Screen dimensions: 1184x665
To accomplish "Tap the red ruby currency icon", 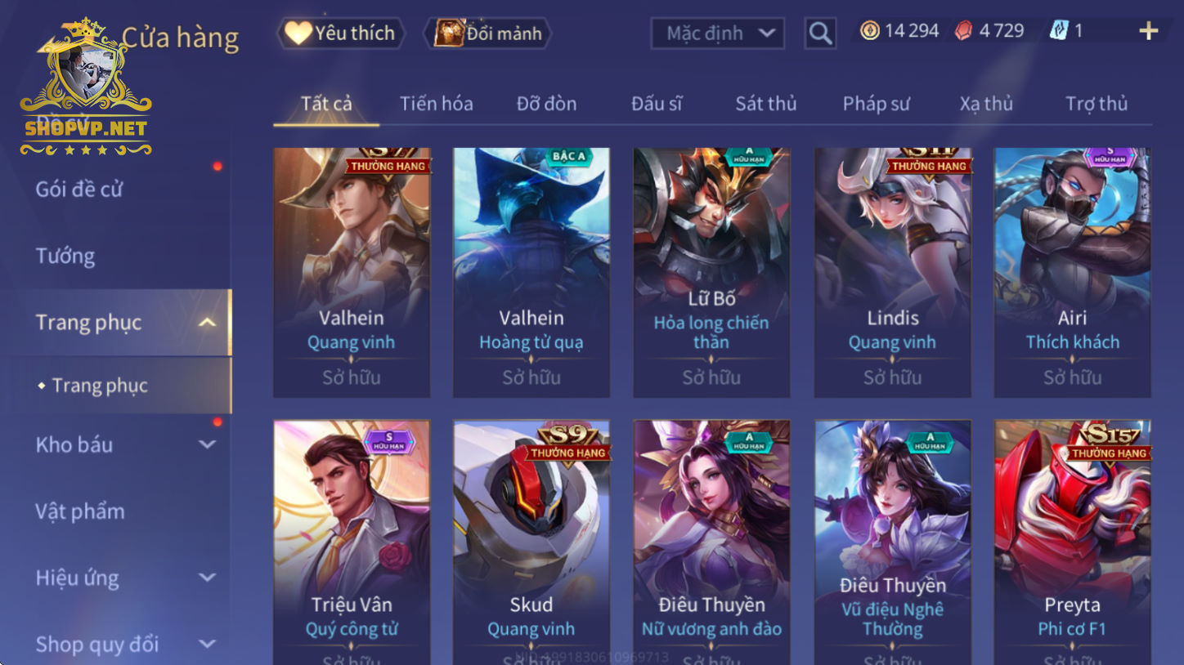I will coord(965,31).
